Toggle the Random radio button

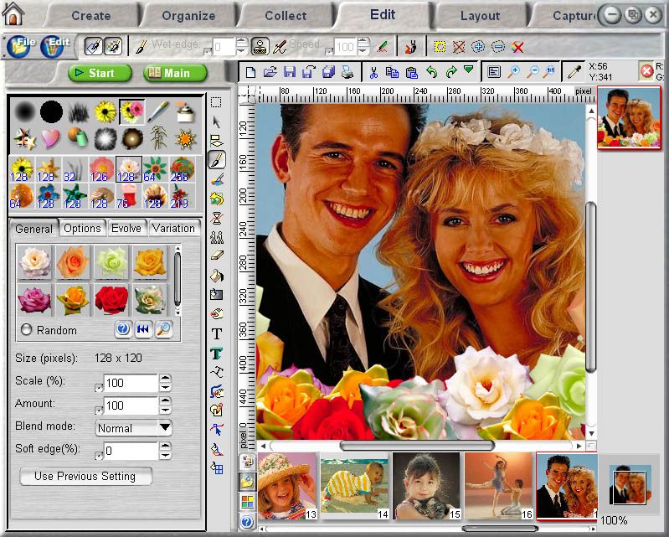click(27, 329)
